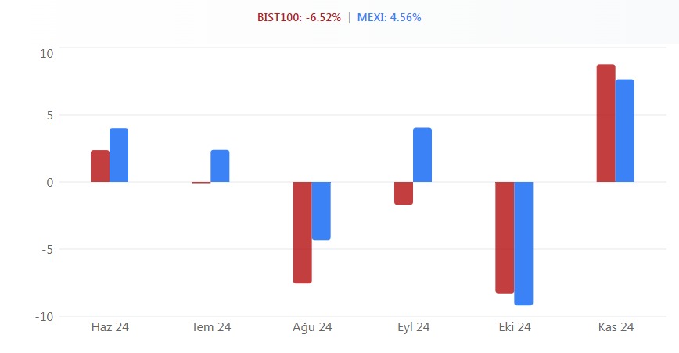Select the Tem 24 axis label
Viewport: 679px width, 353px height.
pyautogui.click(x=211, y=327)
